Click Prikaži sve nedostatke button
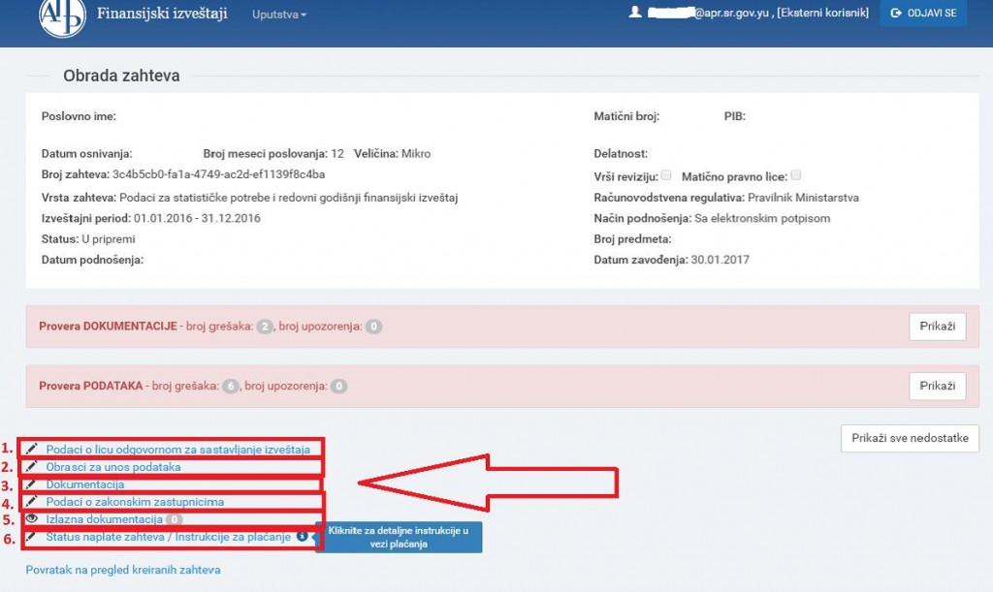The width and height of the screenshot is (993, 592). point(910,438)
